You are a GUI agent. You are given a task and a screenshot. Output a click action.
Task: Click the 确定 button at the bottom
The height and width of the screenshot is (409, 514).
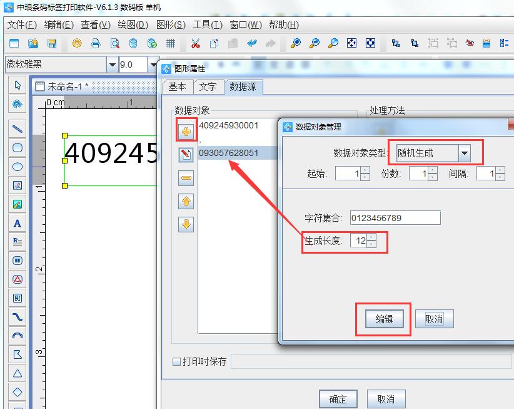(338, 398)
